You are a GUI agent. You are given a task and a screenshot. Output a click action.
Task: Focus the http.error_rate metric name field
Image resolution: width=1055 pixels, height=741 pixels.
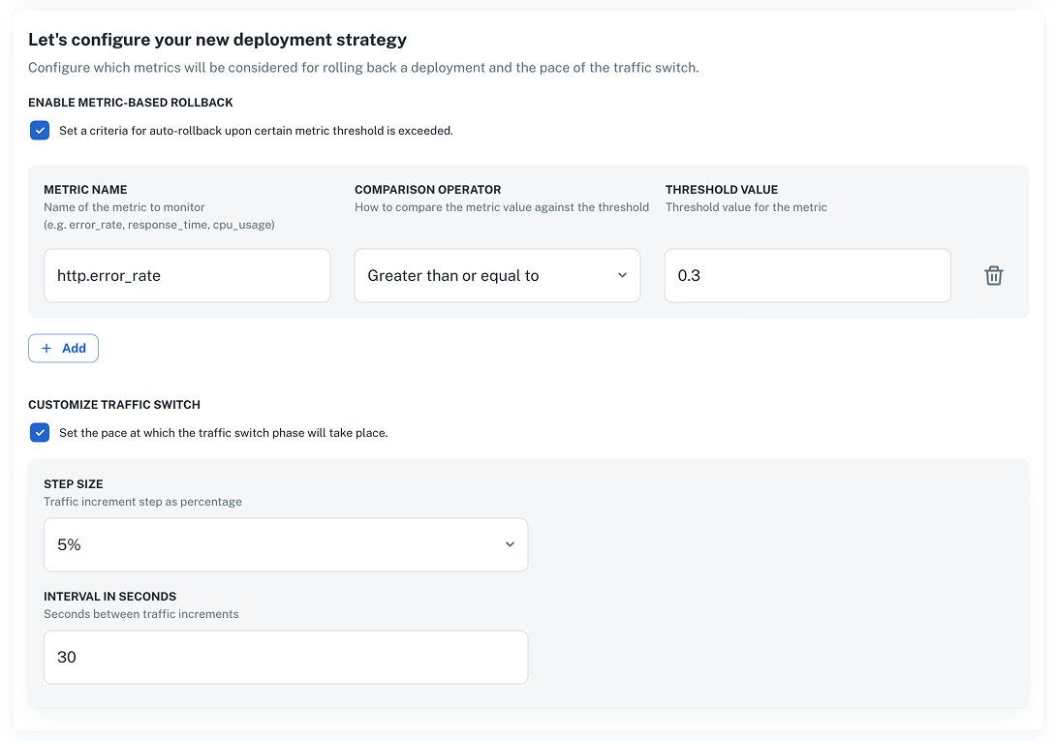point(187,276)
